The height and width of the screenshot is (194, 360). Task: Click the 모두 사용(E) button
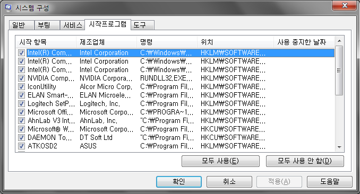(x=220, y=161)
